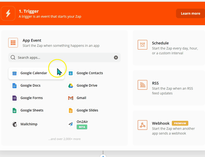Viewport: 205px width, 157px height.
Task: Clear the search field using the x icon
Action: [116, 58]
